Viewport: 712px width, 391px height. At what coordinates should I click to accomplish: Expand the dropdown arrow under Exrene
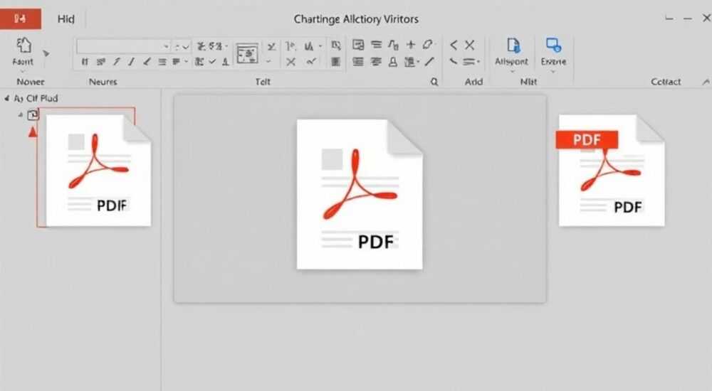click(x=553, y=71)
